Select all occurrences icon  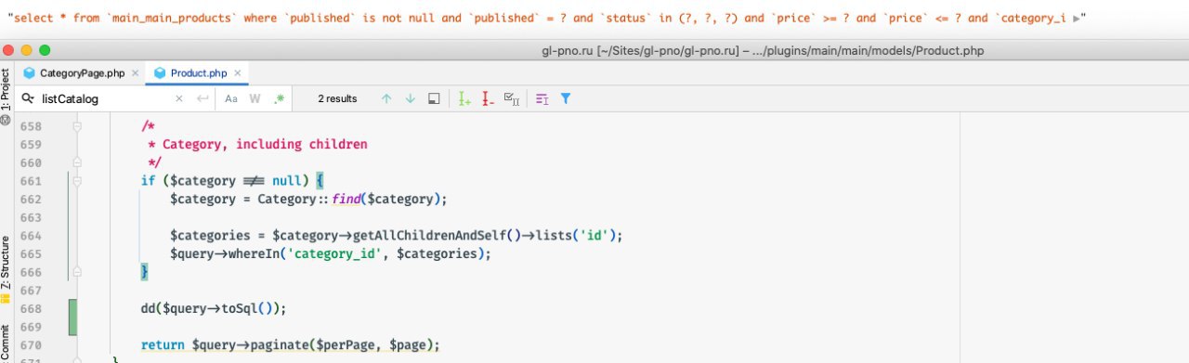coord(511,98)
